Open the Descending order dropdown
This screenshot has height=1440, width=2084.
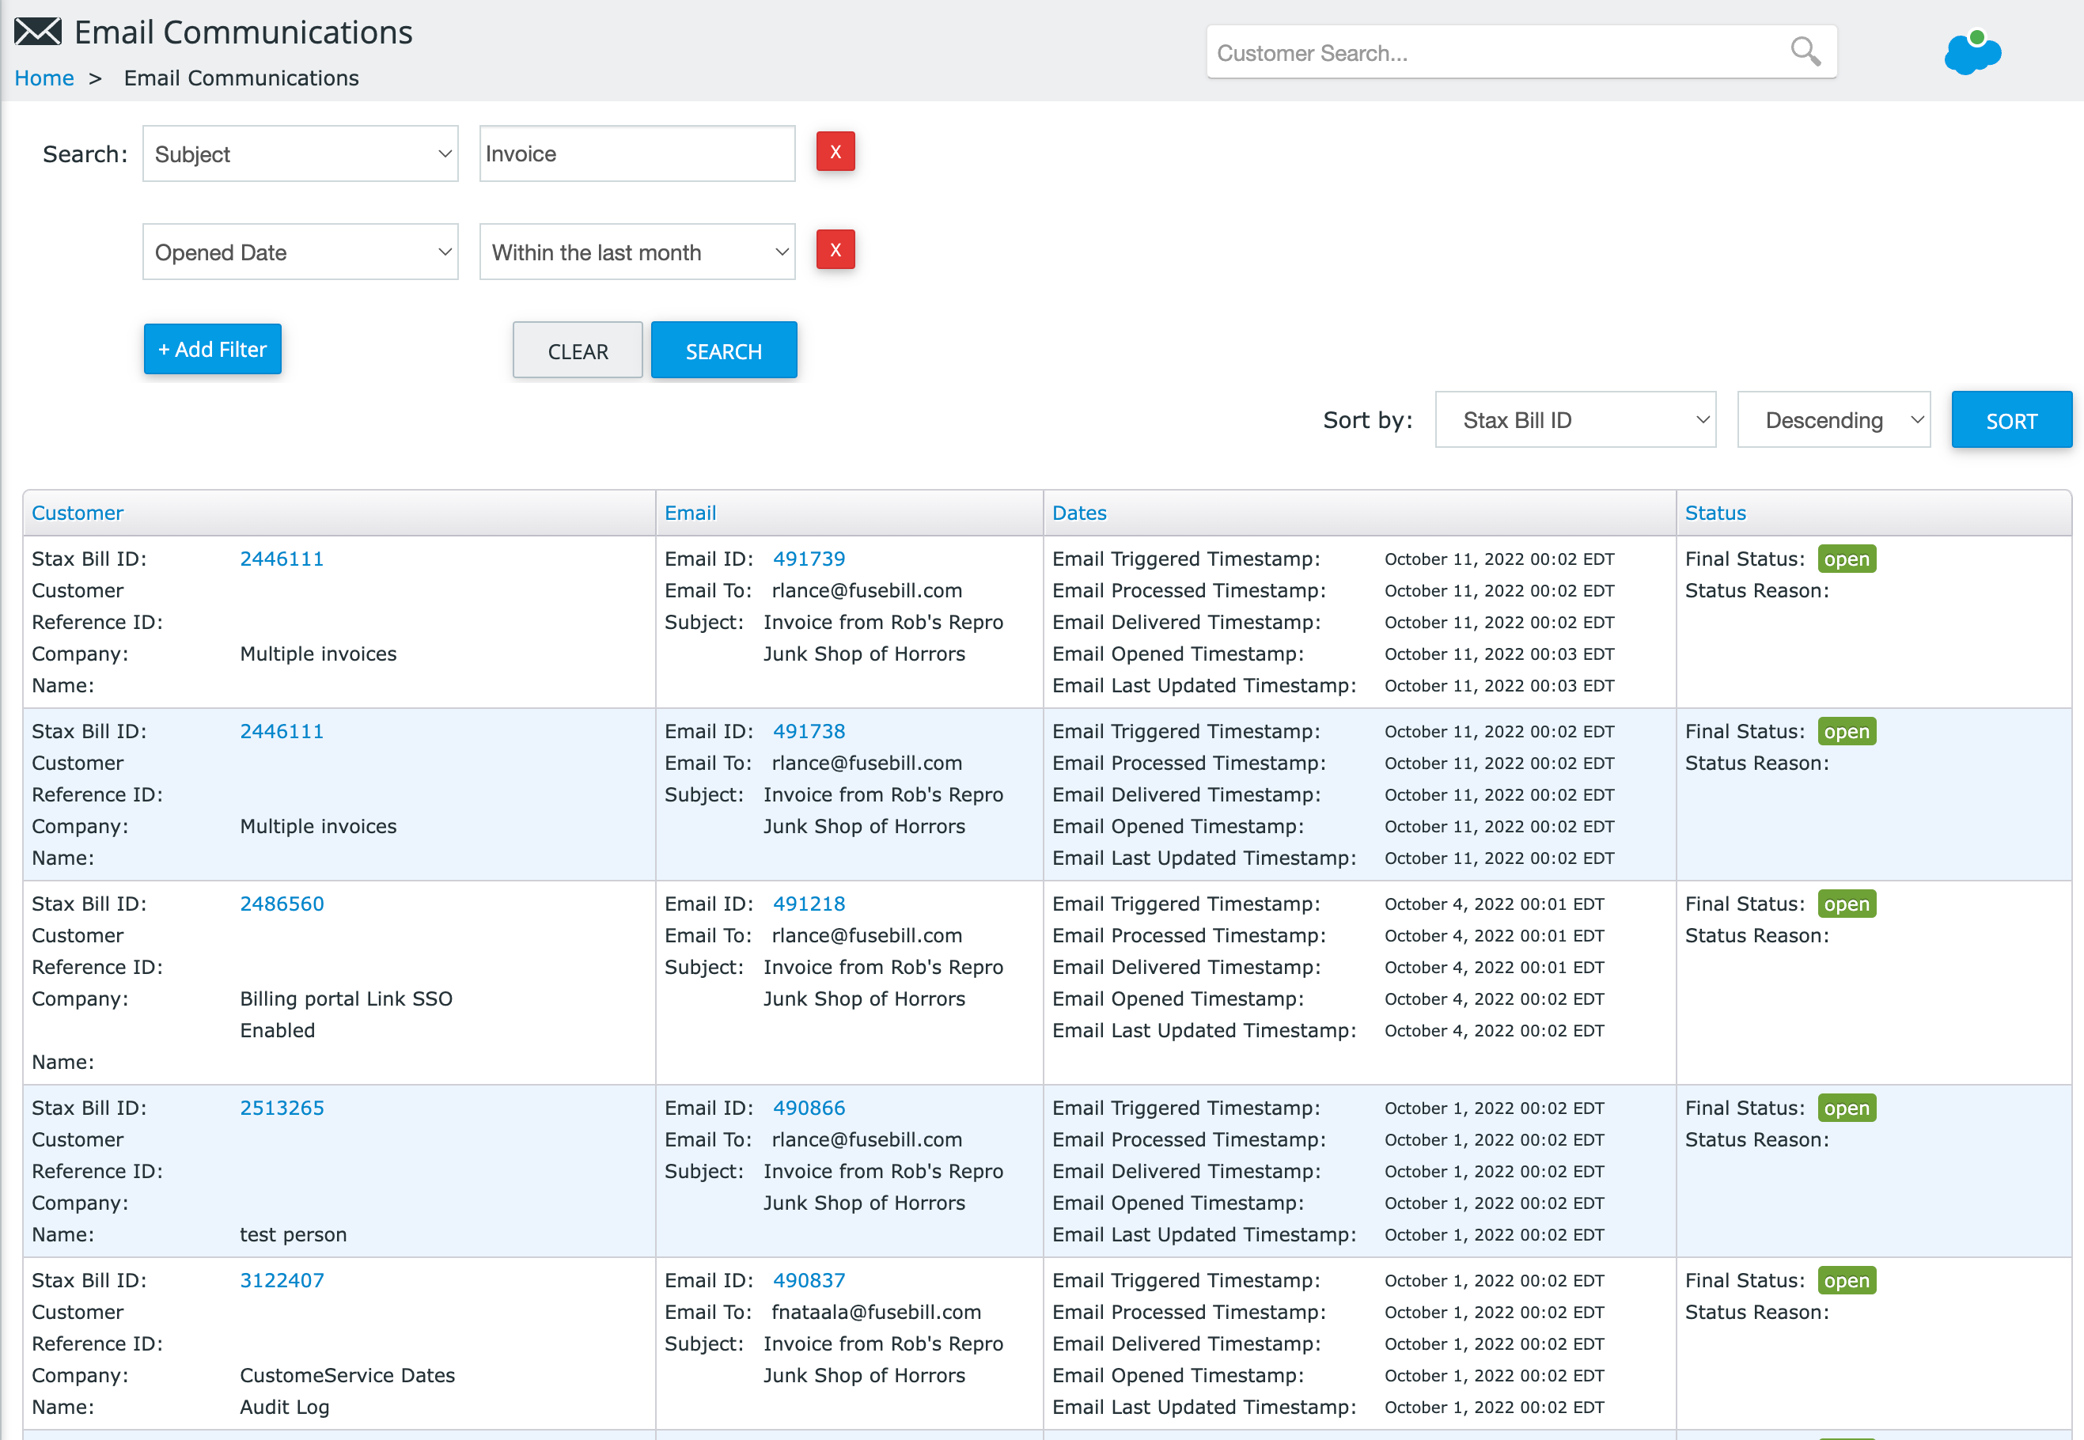pyautogui.click(x=1834, y=420)
